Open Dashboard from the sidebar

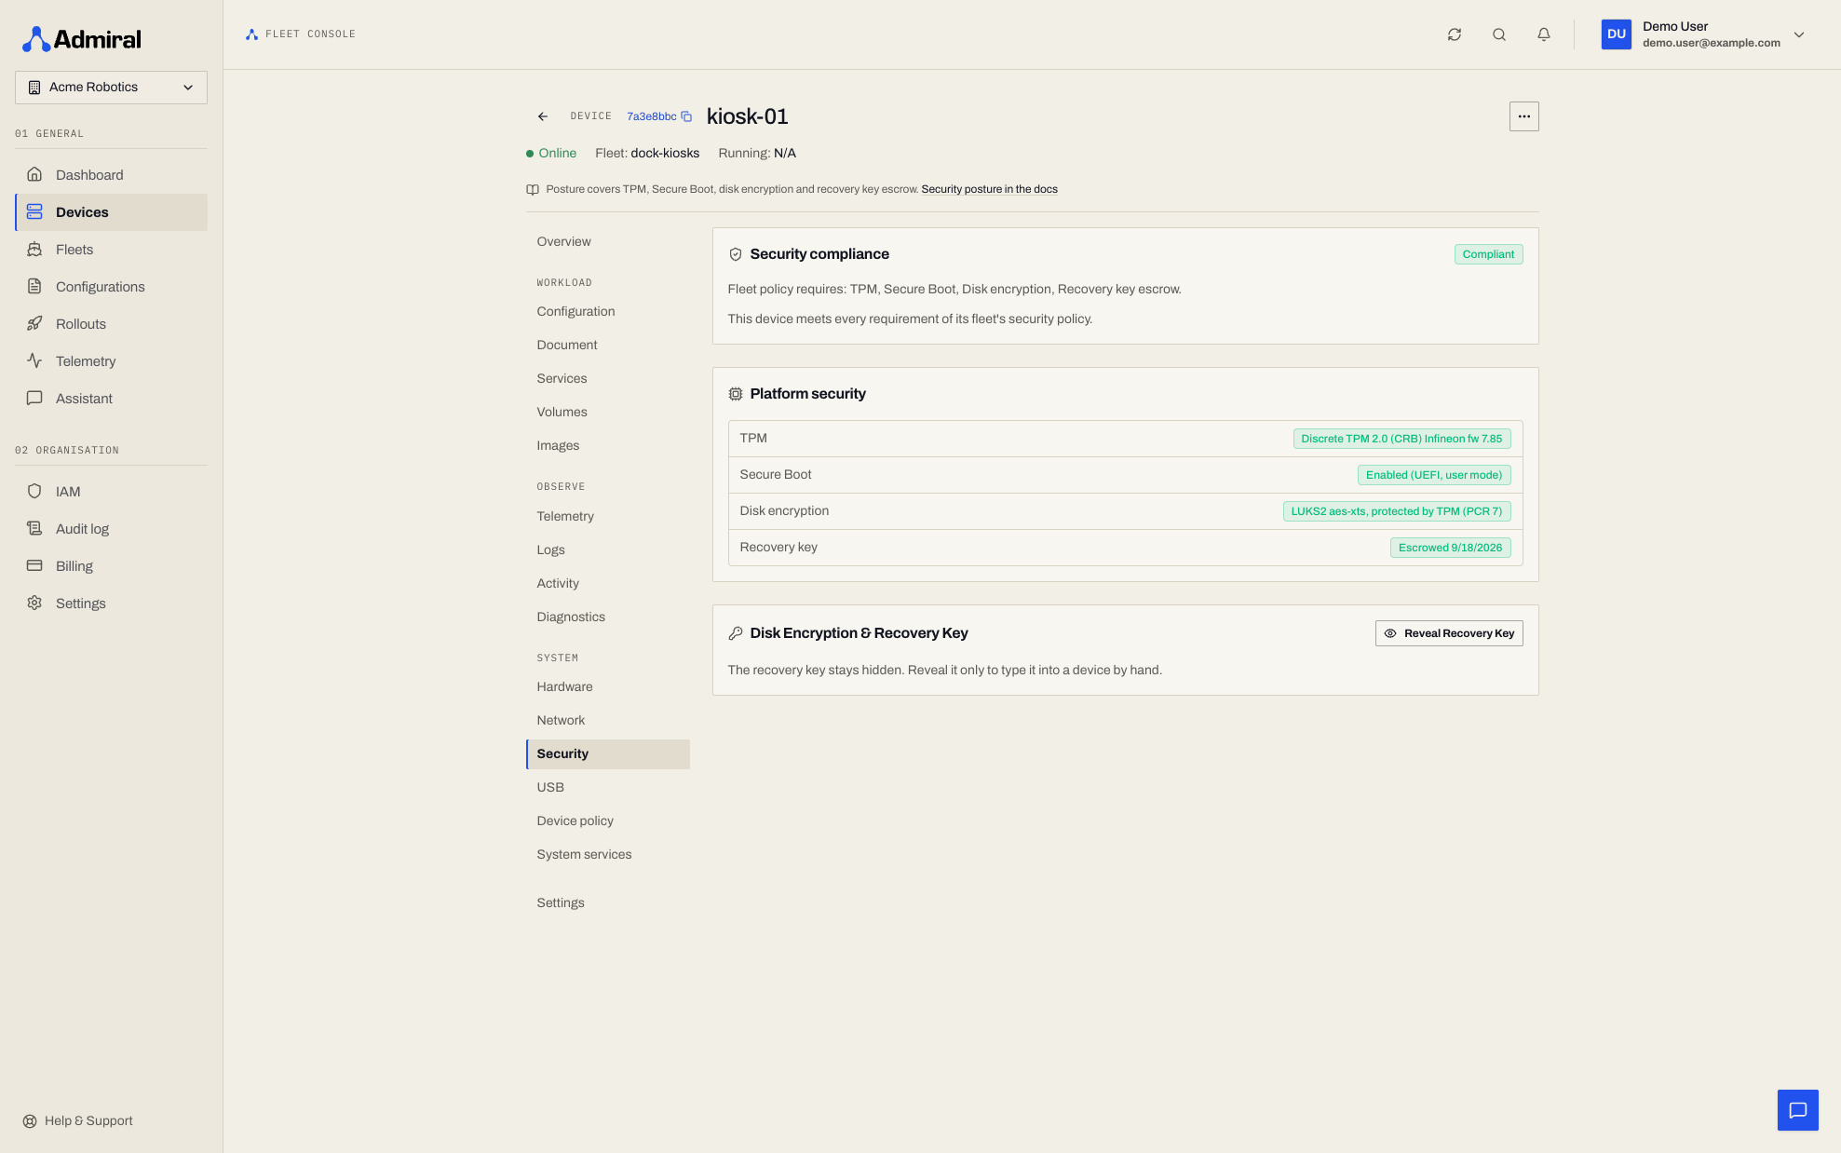[x=111, y=175]
